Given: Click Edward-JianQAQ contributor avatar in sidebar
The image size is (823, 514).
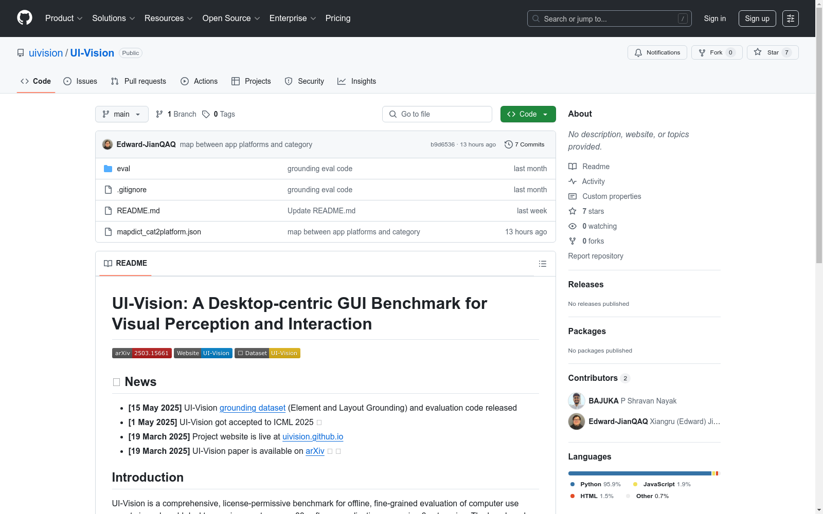Looking at the screenshot, I should click(x=577, y=421).
